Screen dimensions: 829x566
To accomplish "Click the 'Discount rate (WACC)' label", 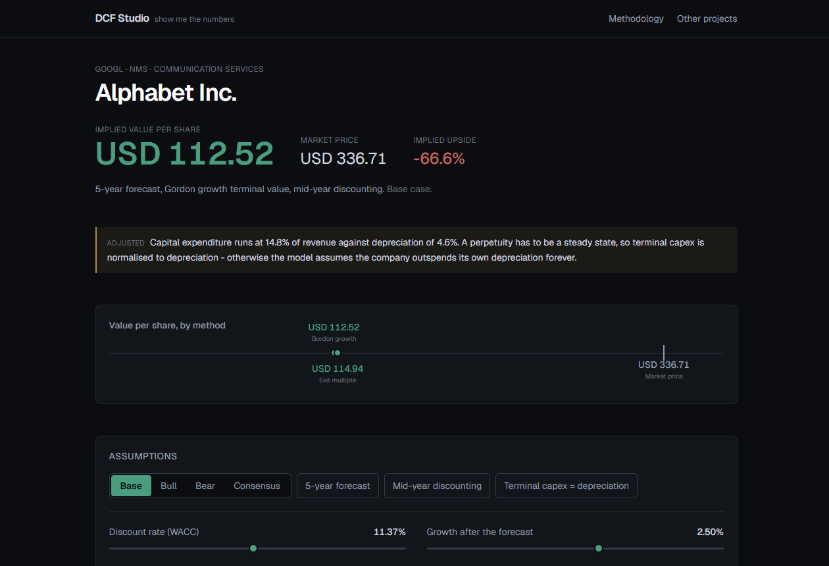I will point(154,532).
